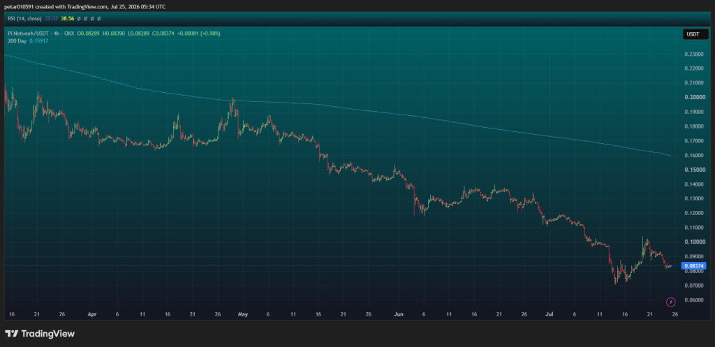Click the Apr label on time axis
715x347 pixels.
(92, 315)
